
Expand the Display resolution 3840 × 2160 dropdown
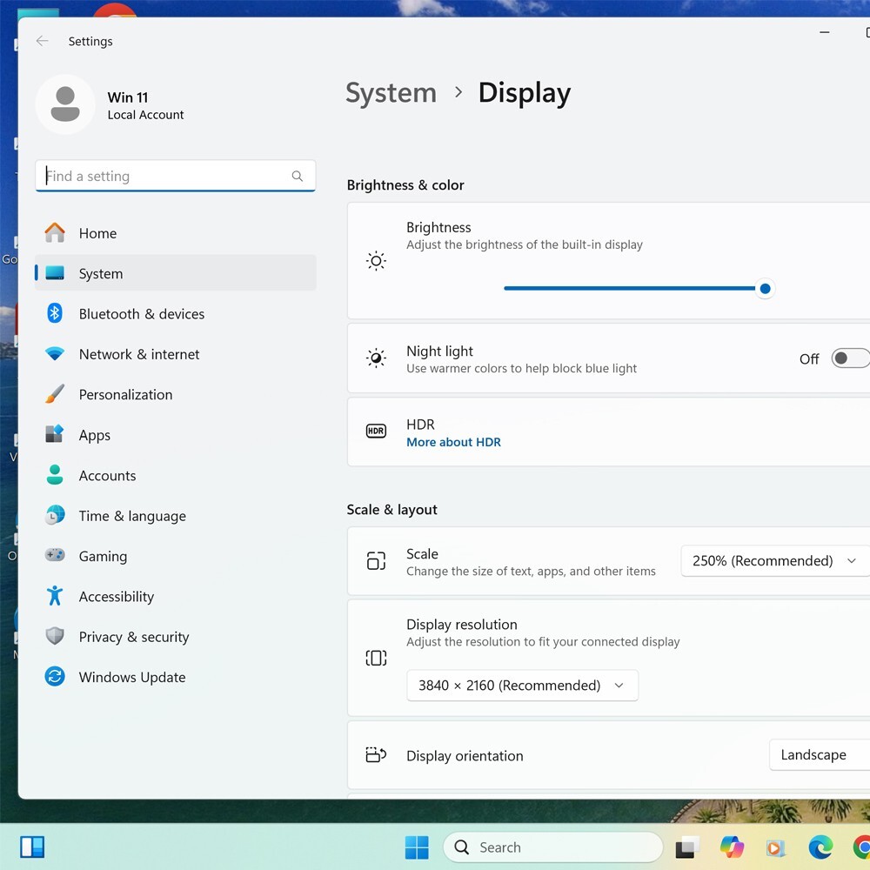click(522, 686)
